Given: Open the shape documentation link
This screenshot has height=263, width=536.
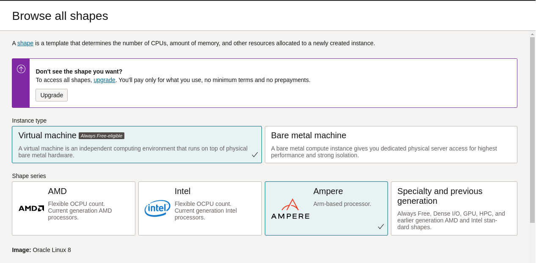Looking at the screenshot, I should click(25, 43).
